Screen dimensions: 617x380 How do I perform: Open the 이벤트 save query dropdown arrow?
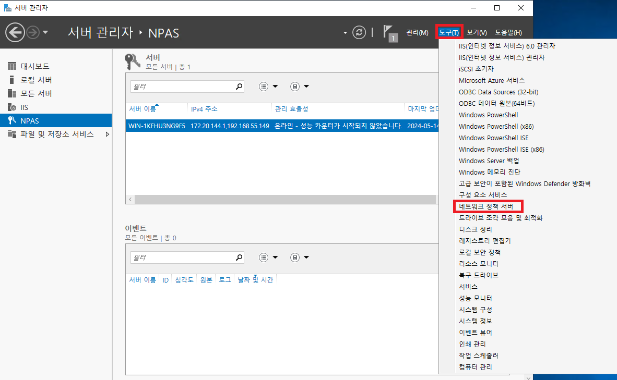(306, 258)
